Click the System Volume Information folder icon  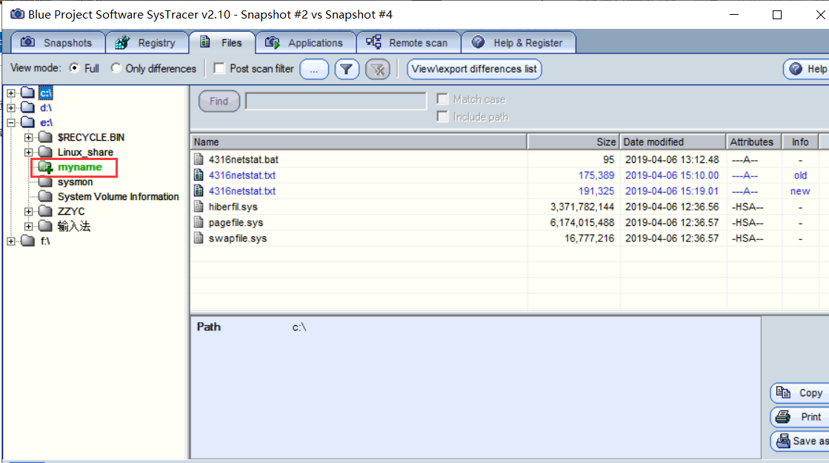pyautogui.click(x=46, y=196)
